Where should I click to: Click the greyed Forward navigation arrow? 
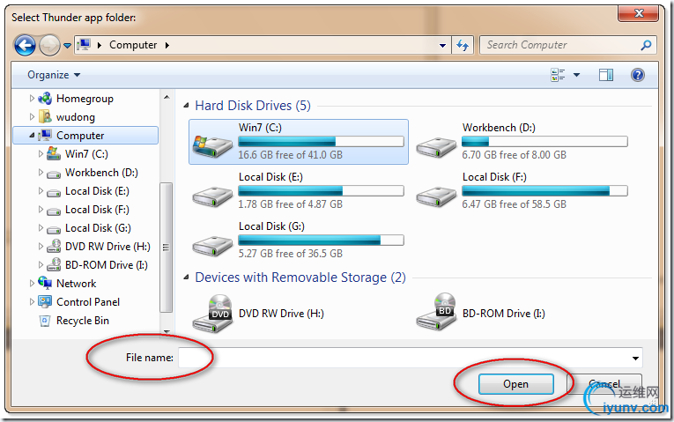pyautogui.click(x=49, y=45)
